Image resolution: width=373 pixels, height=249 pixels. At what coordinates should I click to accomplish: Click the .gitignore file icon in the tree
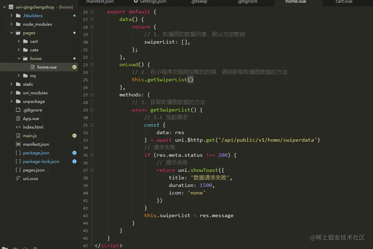pyautogui.click(x=18, y=110)
